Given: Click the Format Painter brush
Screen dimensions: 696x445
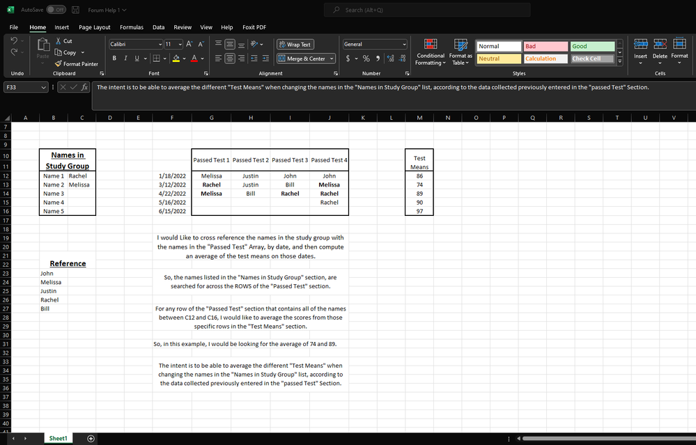Looking at the screenshot, I should click(x=59, y=64).
